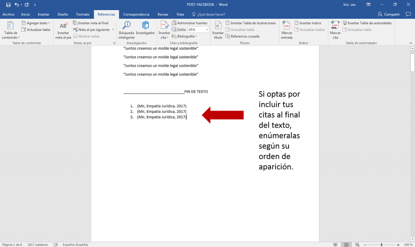Open Notas al pie dialog launcher

point(114,43)
